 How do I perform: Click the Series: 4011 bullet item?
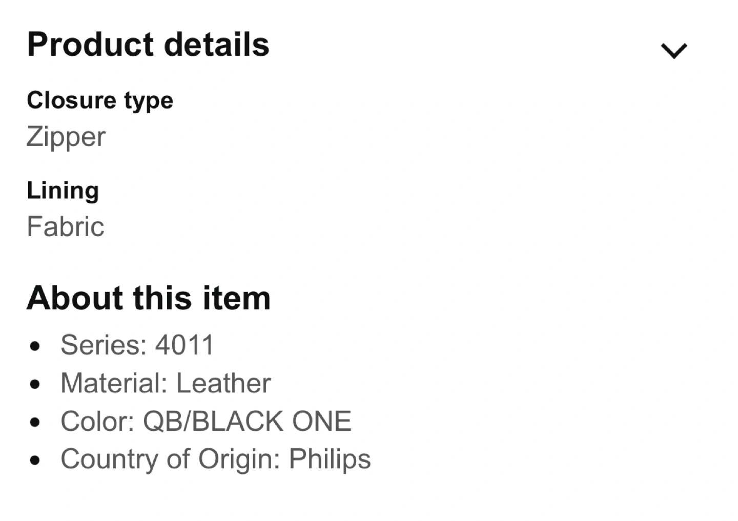pyautogui.click(x=137, y=345)
